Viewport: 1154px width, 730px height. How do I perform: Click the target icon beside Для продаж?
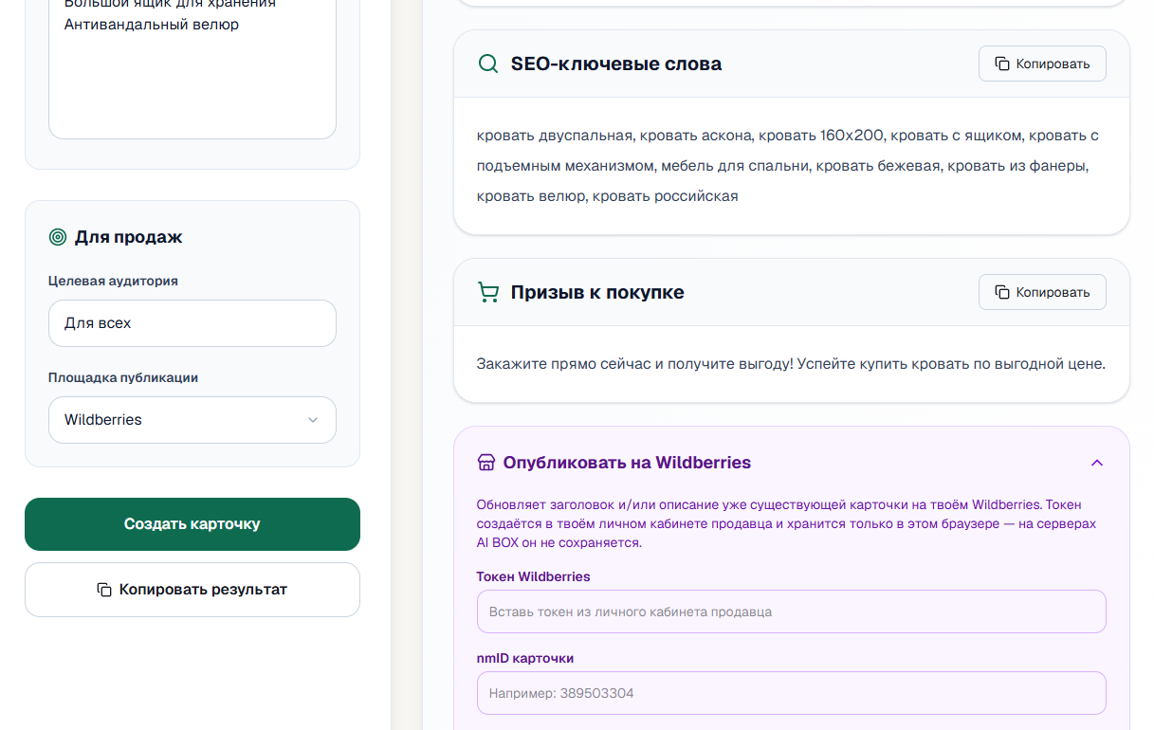point(58,237)
